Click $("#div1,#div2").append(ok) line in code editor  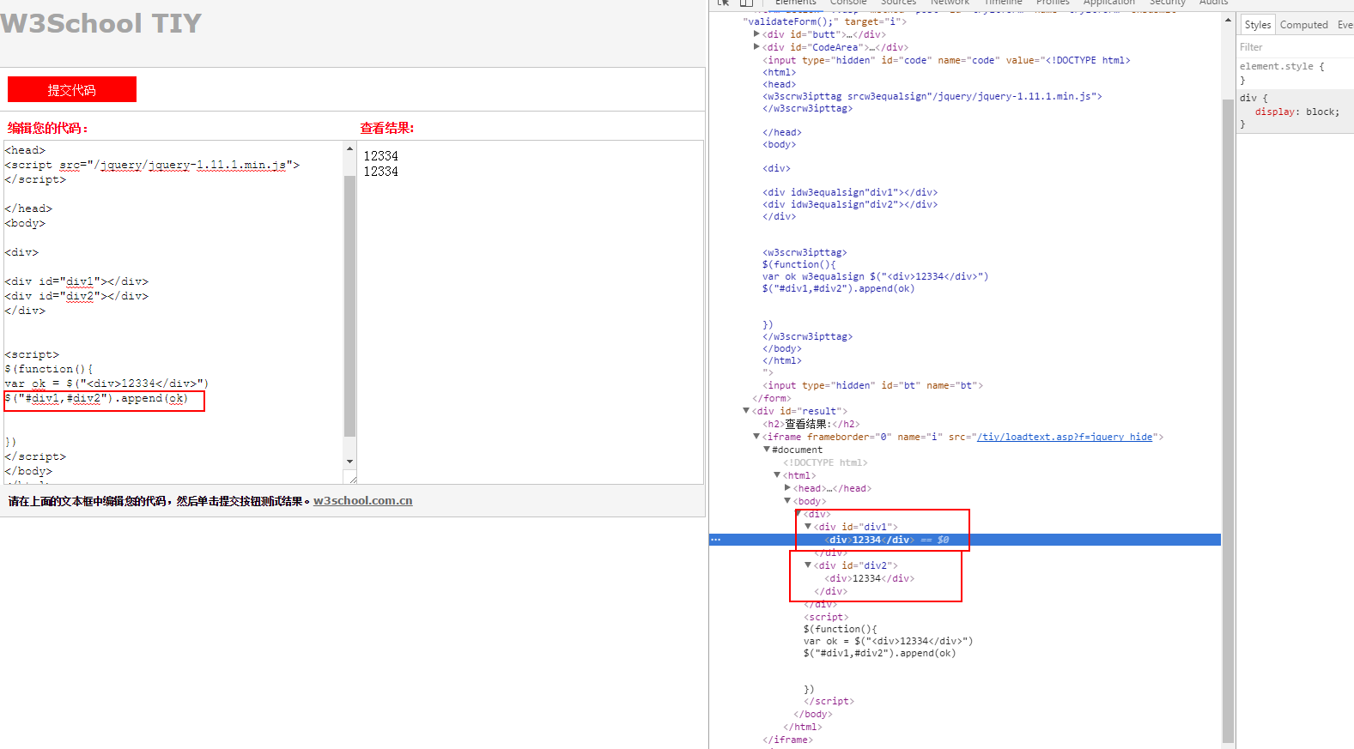(x=96, y=398)
